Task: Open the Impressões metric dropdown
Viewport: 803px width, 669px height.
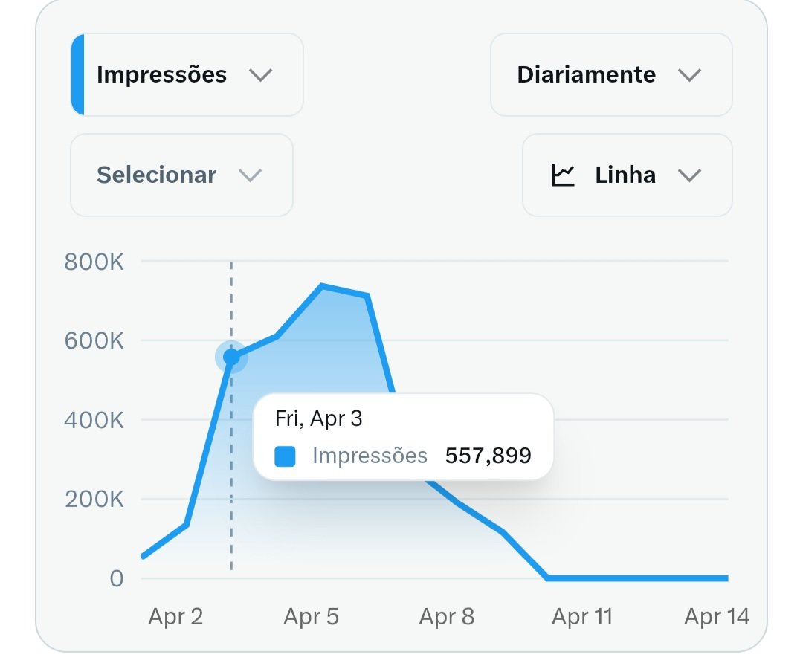Action: pyautogui.click(x=187, y=75)
